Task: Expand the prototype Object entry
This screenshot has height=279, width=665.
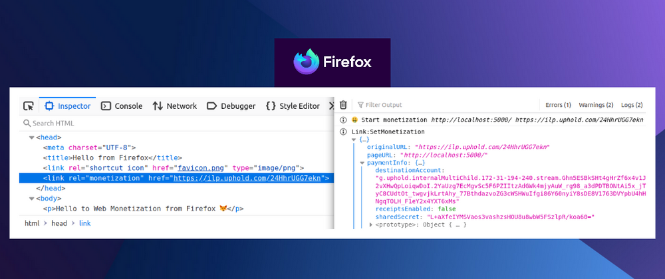Action: (x=372, y=225)
